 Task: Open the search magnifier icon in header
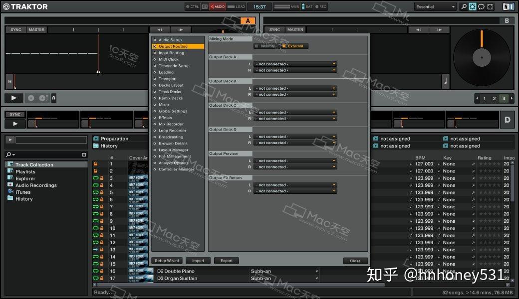point(464,6)
